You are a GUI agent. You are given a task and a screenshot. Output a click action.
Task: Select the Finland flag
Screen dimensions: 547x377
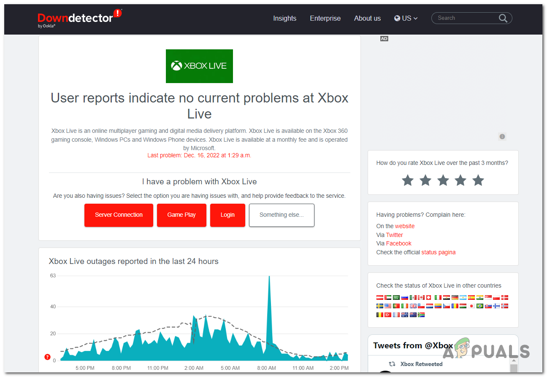coord(496,306)
